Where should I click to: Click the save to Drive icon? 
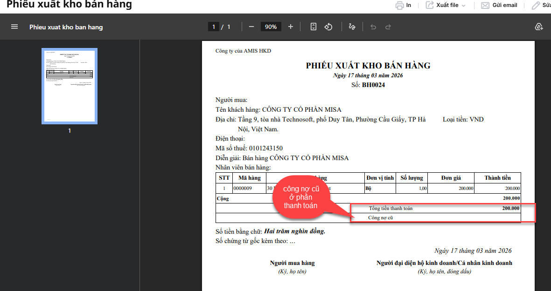(x=539, y=27)
